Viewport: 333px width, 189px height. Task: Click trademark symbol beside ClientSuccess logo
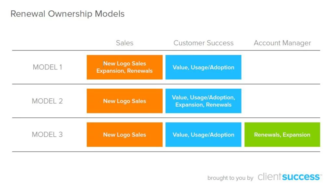pyautogui.click(x=321, y=174)
